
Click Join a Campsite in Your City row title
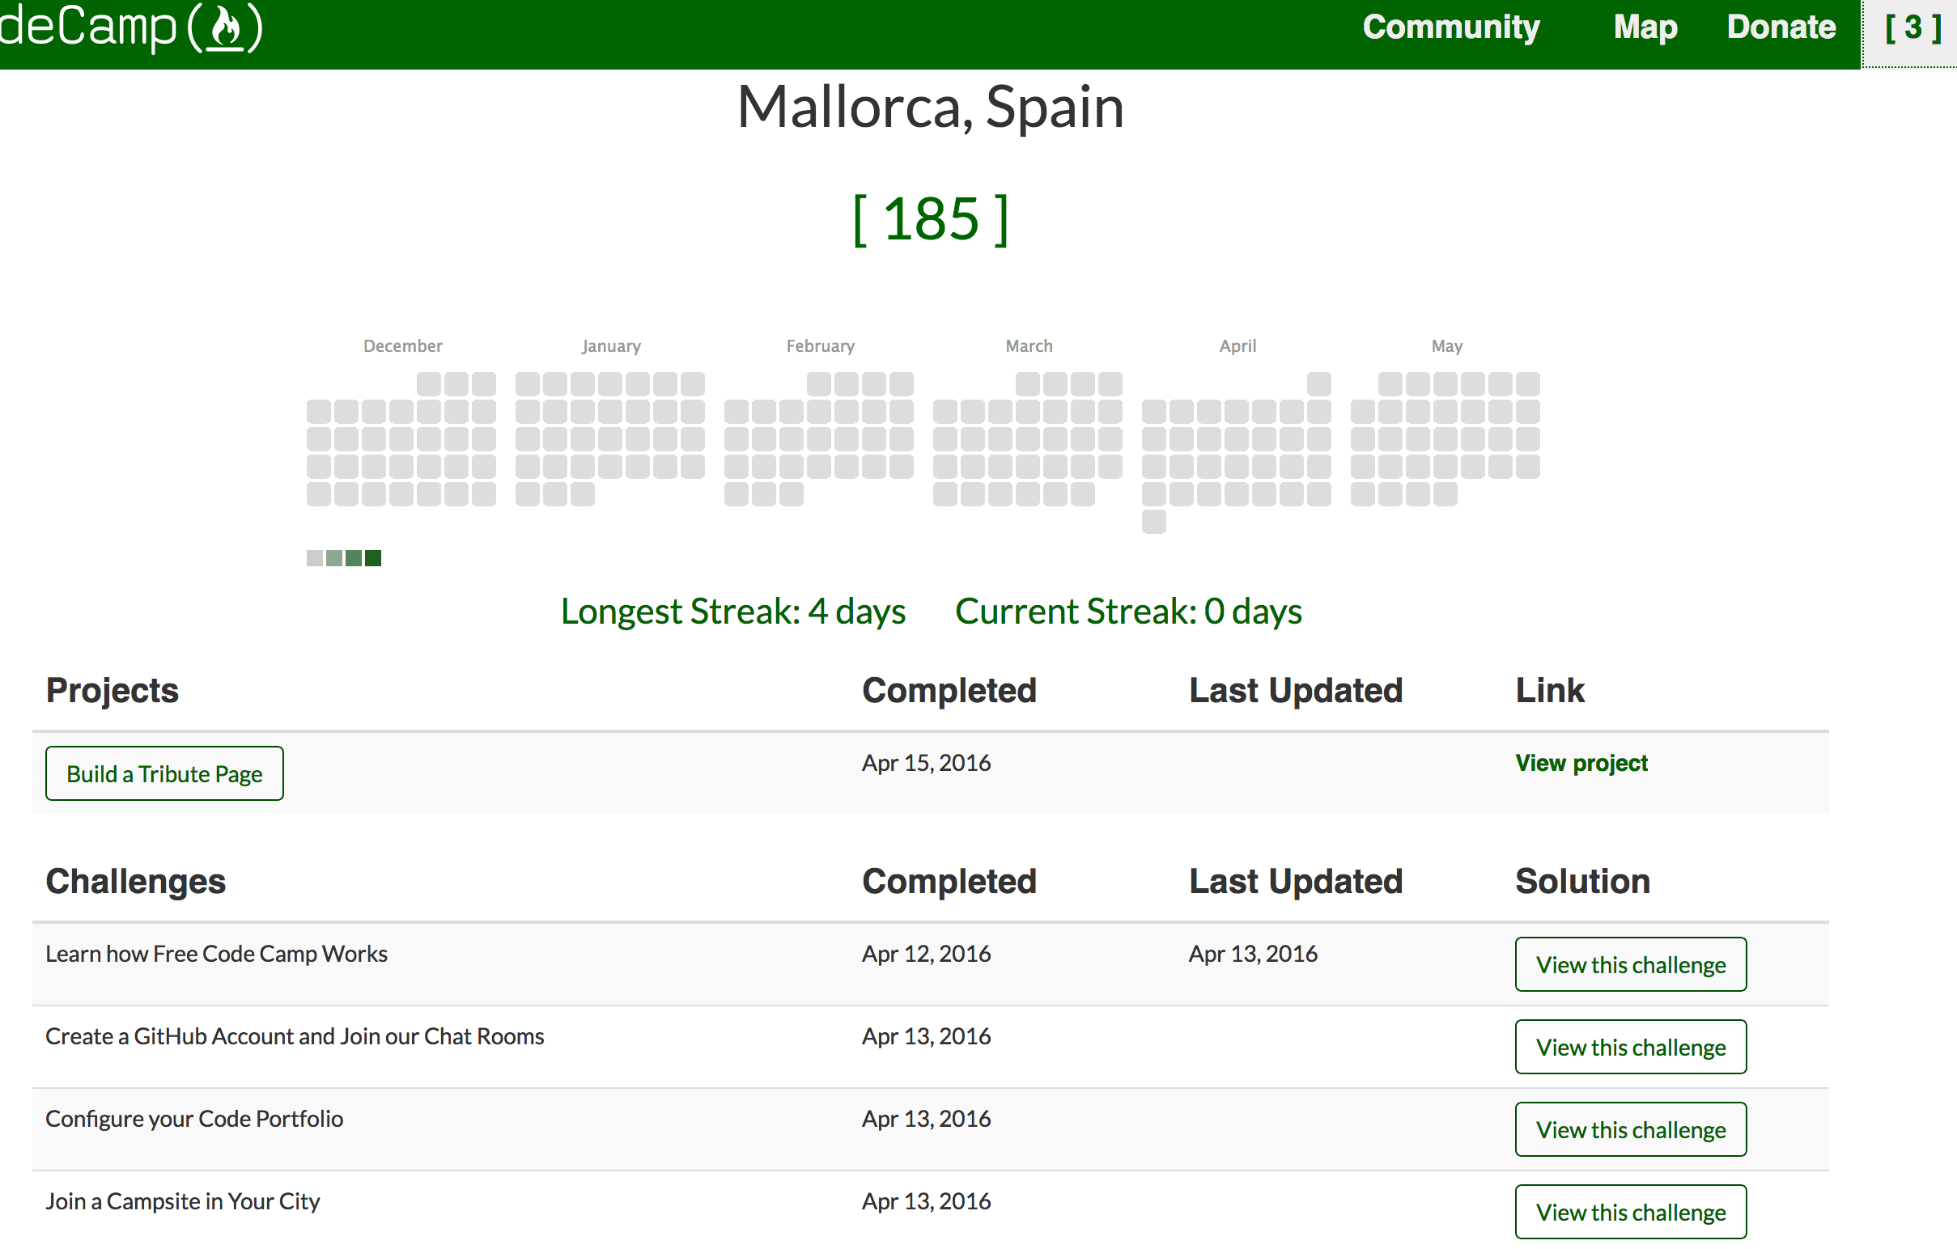(183, 1202)
